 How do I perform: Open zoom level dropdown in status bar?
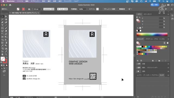(16, 97)
